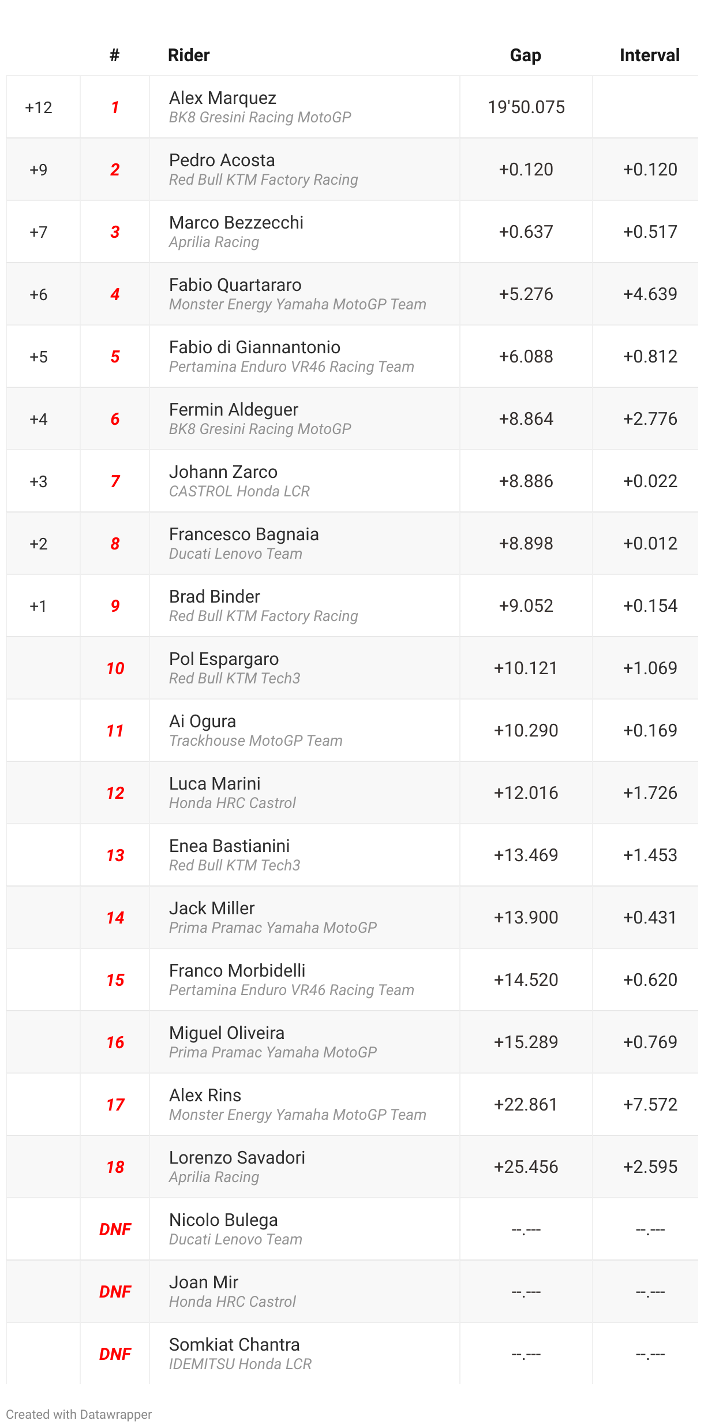Click Alex Rins interval +7.572
The image size is (704, 1428).
(x=650, y=1104)
